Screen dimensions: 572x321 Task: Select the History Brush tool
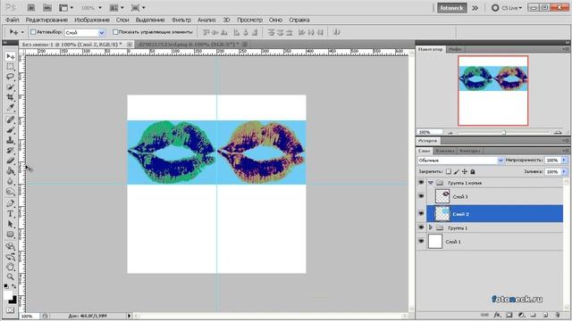(x=10, y=151)
